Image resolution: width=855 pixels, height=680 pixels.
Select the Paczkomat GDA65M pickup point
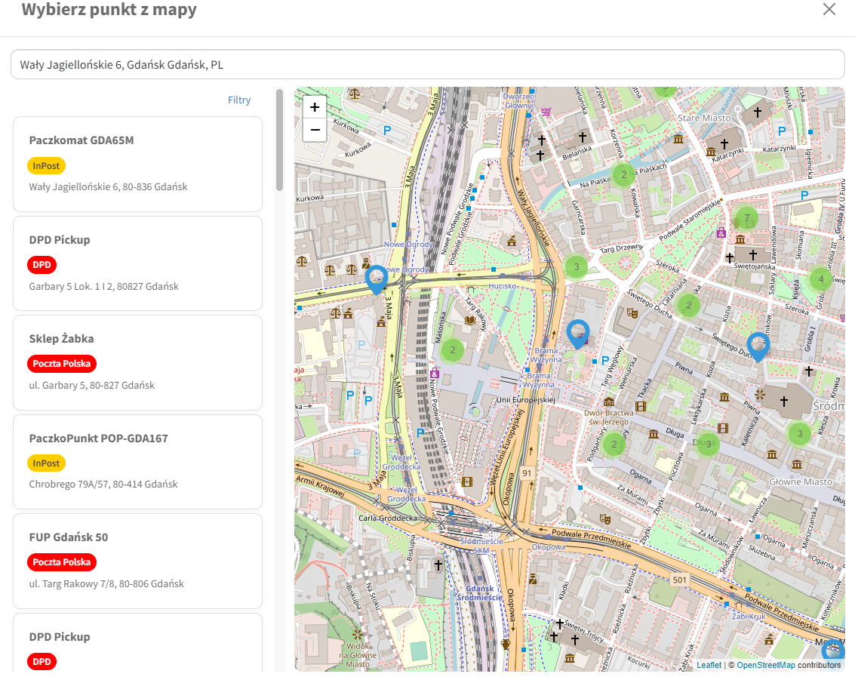pyautogui.click(x=137, y=164)
